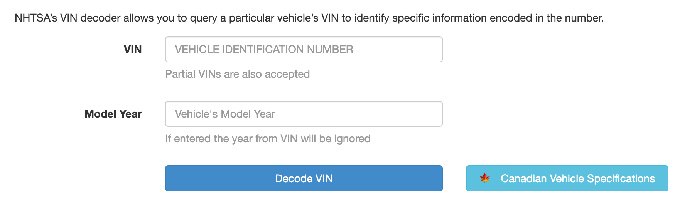
Task: Click the Decode VIN button
Action: 304,178
